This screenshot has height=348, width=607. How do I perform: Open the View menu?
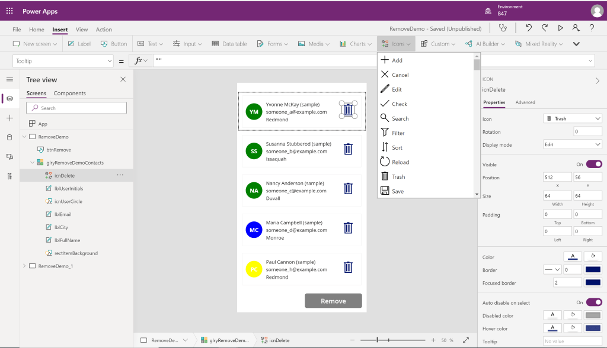82,30
